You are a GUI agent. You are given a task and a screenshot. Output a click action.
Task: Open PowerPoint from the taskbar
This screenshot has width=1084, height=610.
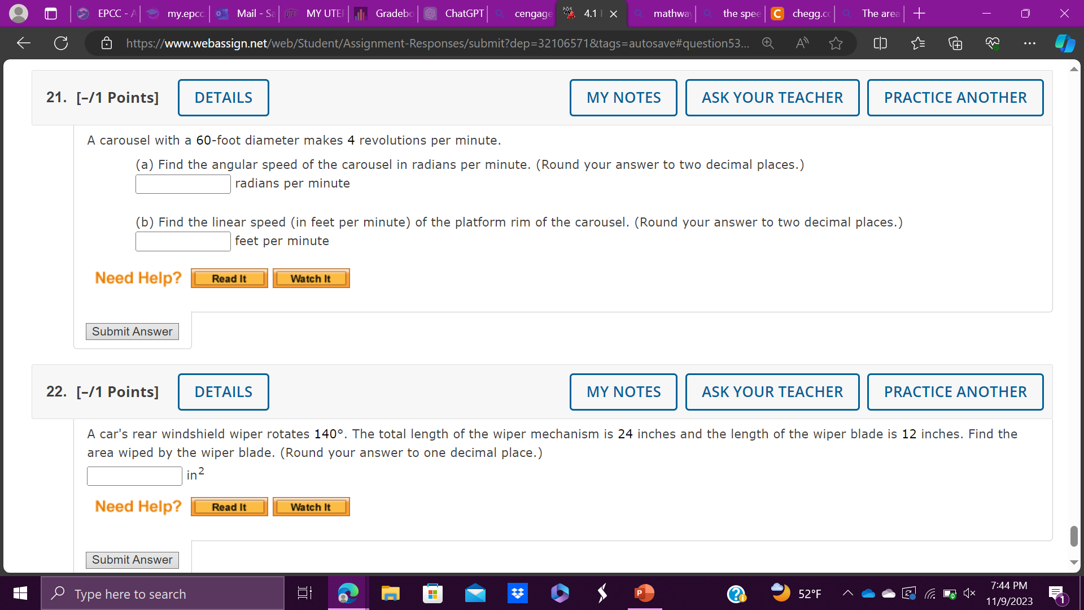coord(644,593)
